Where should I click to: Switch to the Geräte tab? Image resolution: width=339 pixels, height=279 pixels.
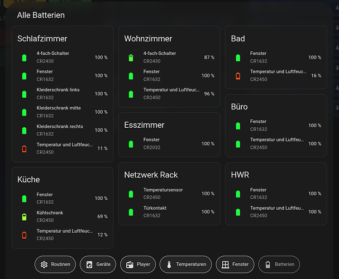click(x=98, y=264)
